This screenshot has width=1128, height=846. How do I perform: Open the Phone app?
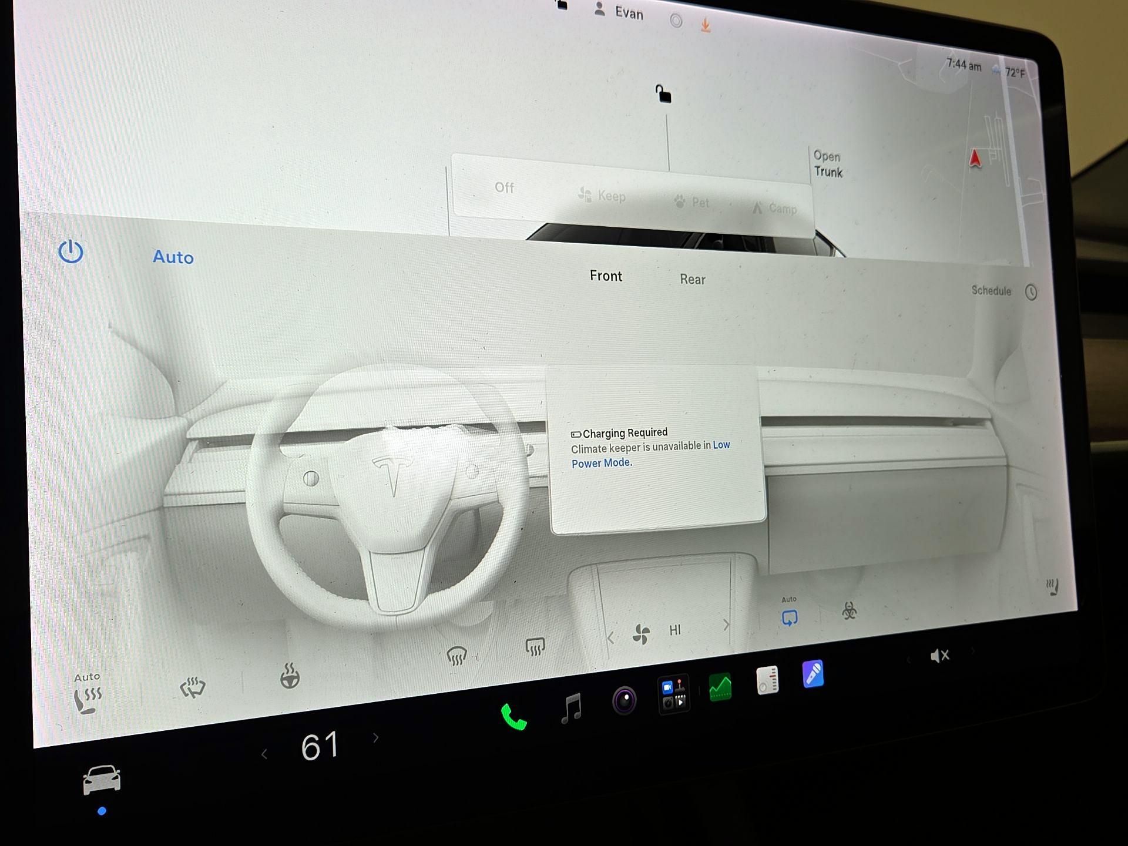point(513,717)
